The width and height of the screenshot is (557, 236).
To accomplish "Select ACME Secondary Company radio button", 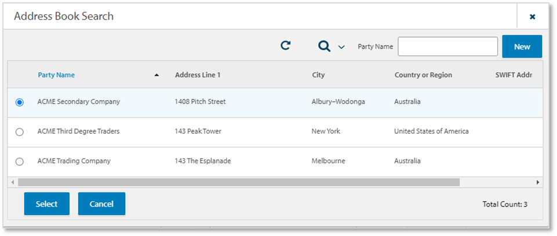I will click(20, 102).
